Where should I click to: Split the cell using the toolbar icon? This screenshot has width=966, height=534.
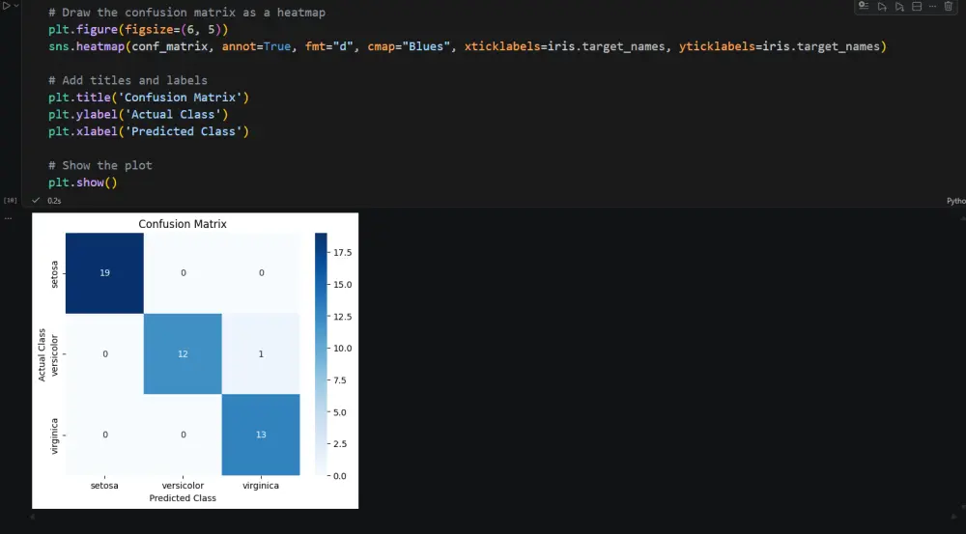point(917,6)
